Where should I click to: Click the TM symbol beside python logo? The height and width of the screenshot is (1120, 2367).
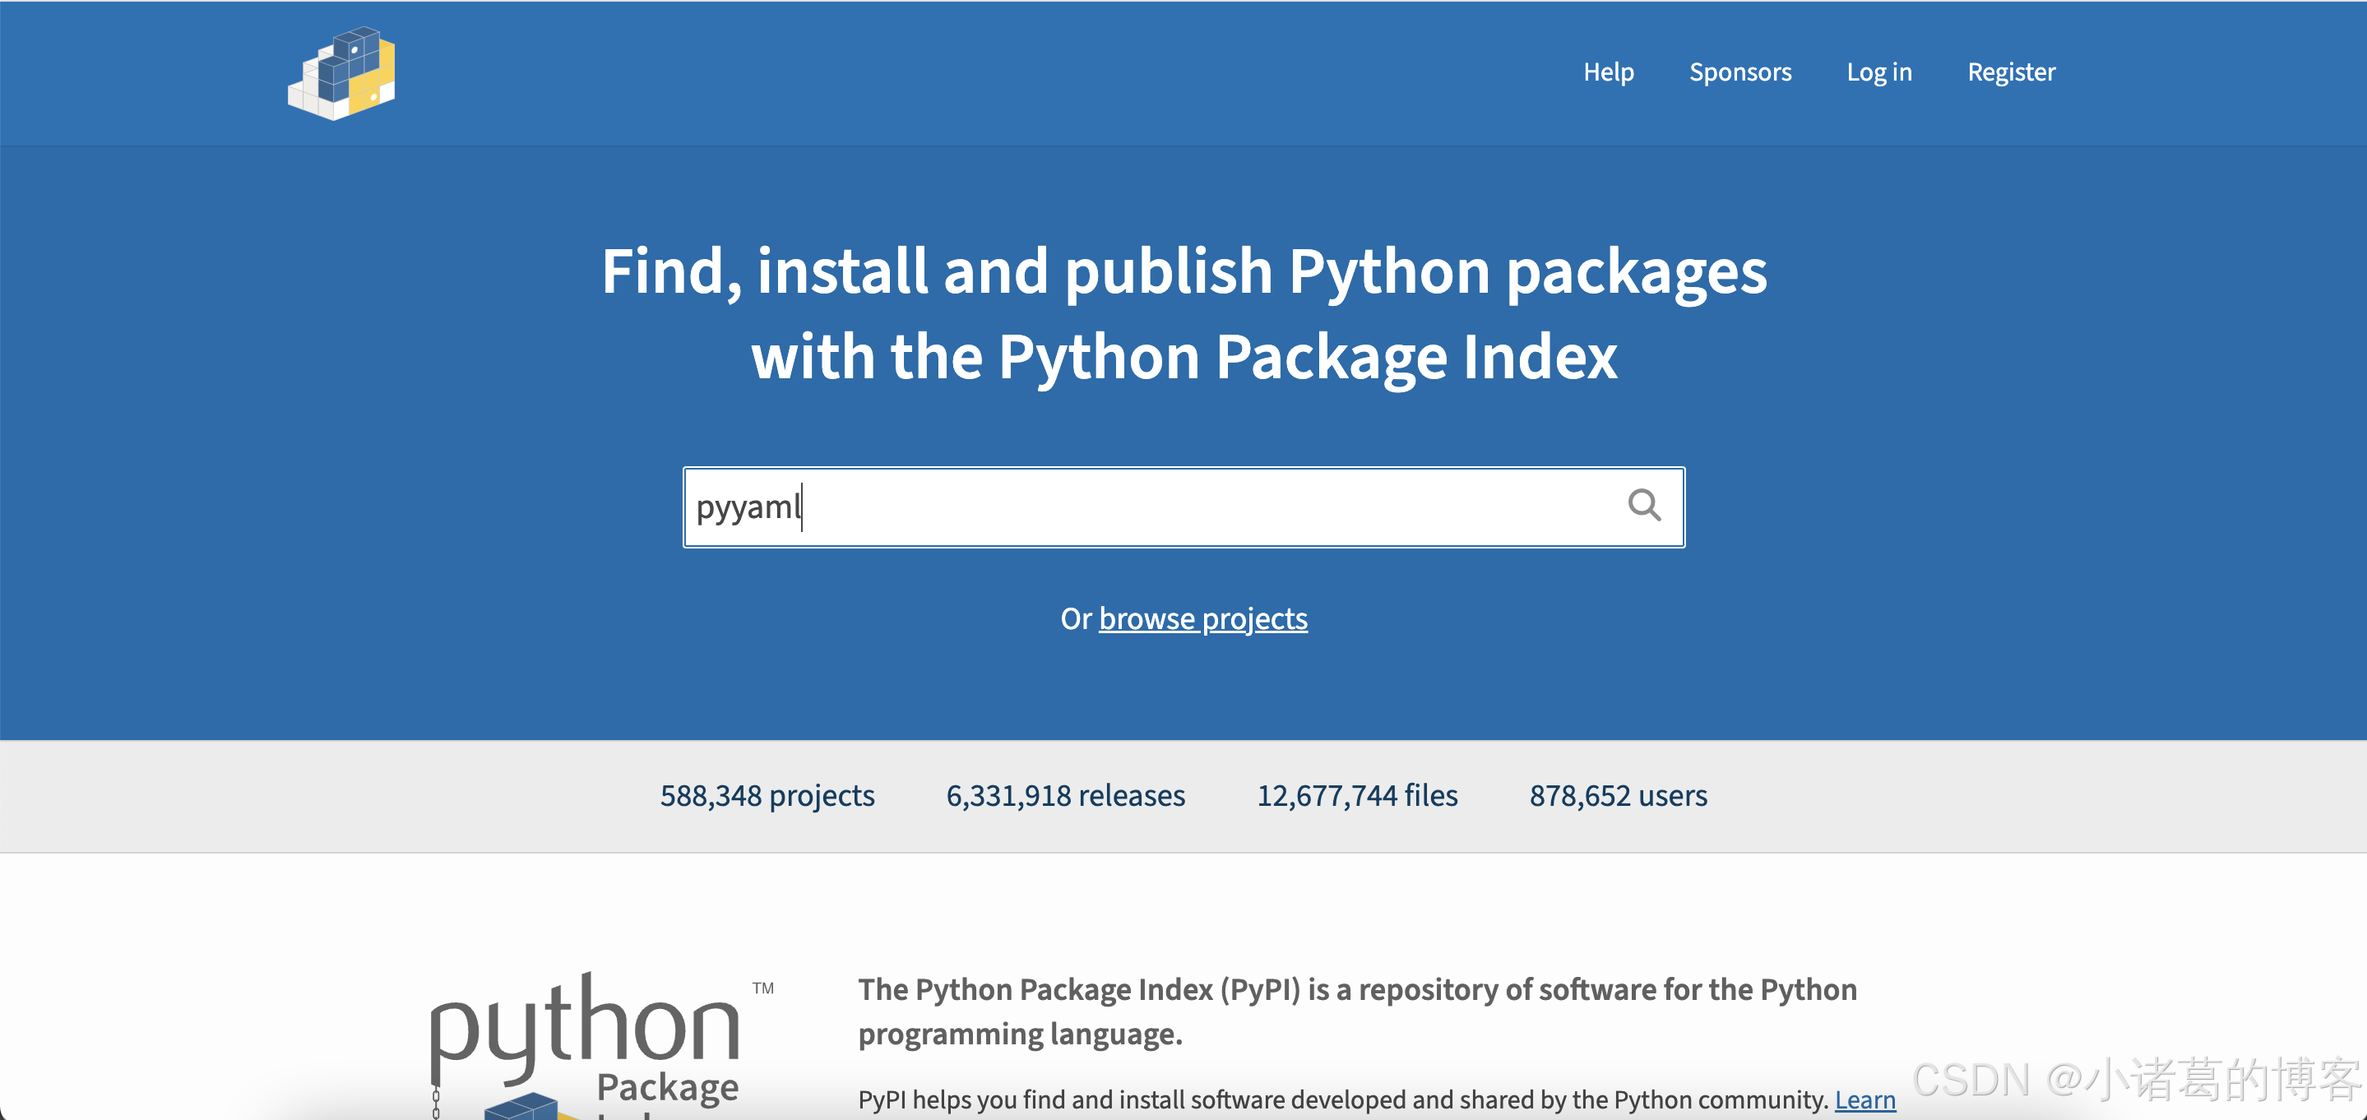point(762,988)
